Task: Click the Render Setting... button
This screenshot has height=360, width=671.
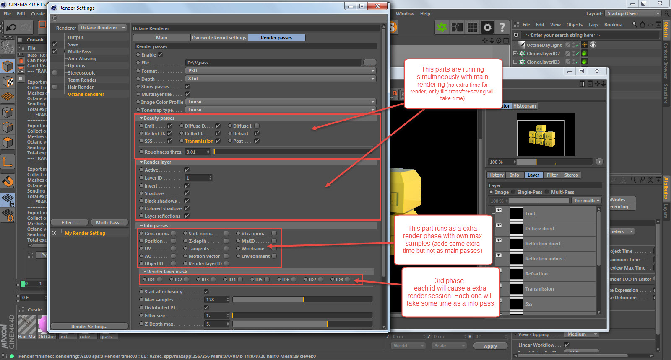Action: (89, 327)
